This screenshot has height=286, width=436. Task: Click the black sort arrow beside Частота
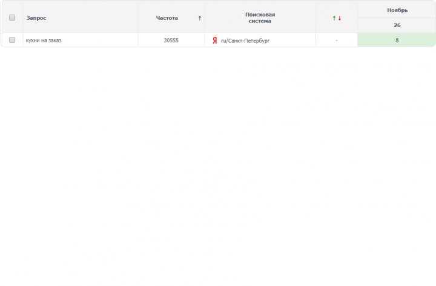point(200,18)
